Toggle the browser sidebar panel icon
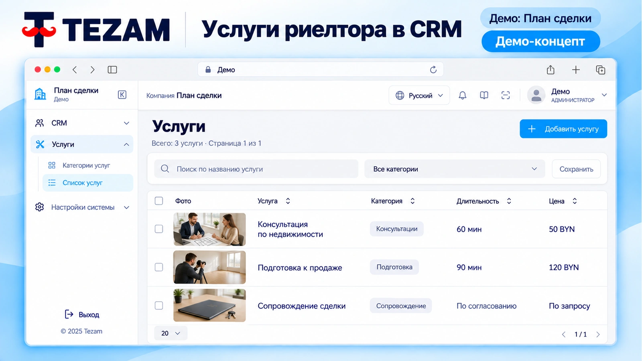This screenshot has width=642, height=361. pyautogui.click(x=112, y=70)
